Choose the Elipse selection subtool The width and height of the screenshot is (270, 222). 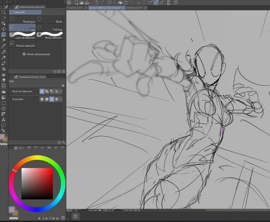pyautogui.click(x=50, y=20)
